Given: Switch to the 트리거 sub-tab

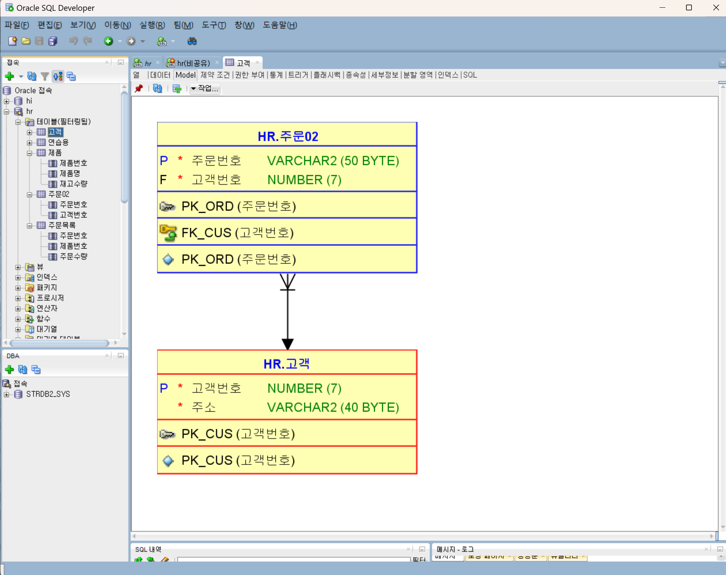Looking at the screenshot, I should (298, 75).
